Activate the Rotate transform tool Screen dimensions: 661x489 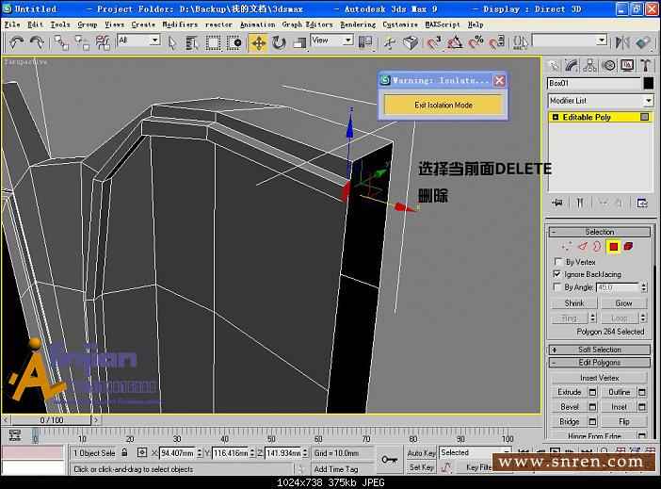tap(279, 42)
